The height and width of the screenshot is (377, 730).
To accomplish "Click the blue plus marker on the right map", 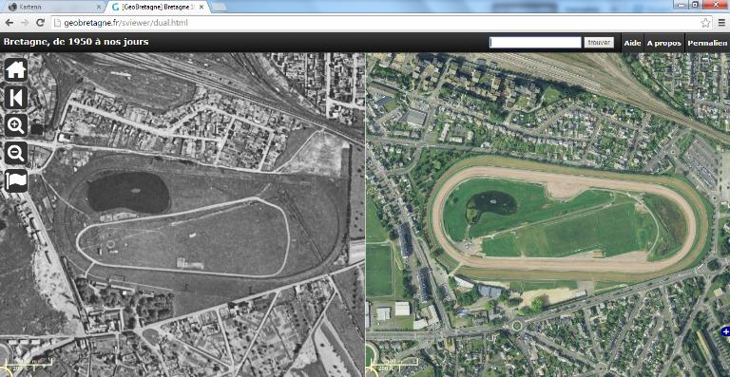I will pyautogui.click(x=725, y=331).
